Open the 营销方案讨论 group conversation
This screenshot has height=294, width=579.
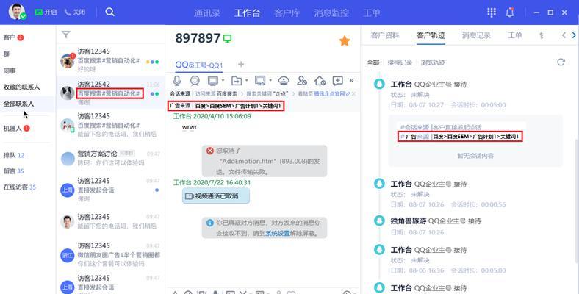[x=110, y=158]
